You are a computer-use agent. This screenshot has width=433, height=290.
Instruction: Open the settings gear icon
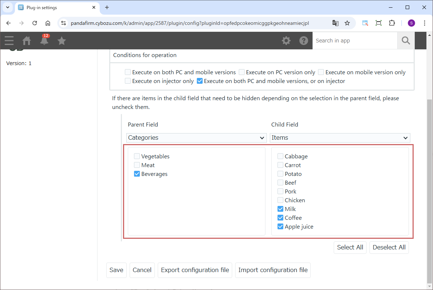click(x=286, y=41)
